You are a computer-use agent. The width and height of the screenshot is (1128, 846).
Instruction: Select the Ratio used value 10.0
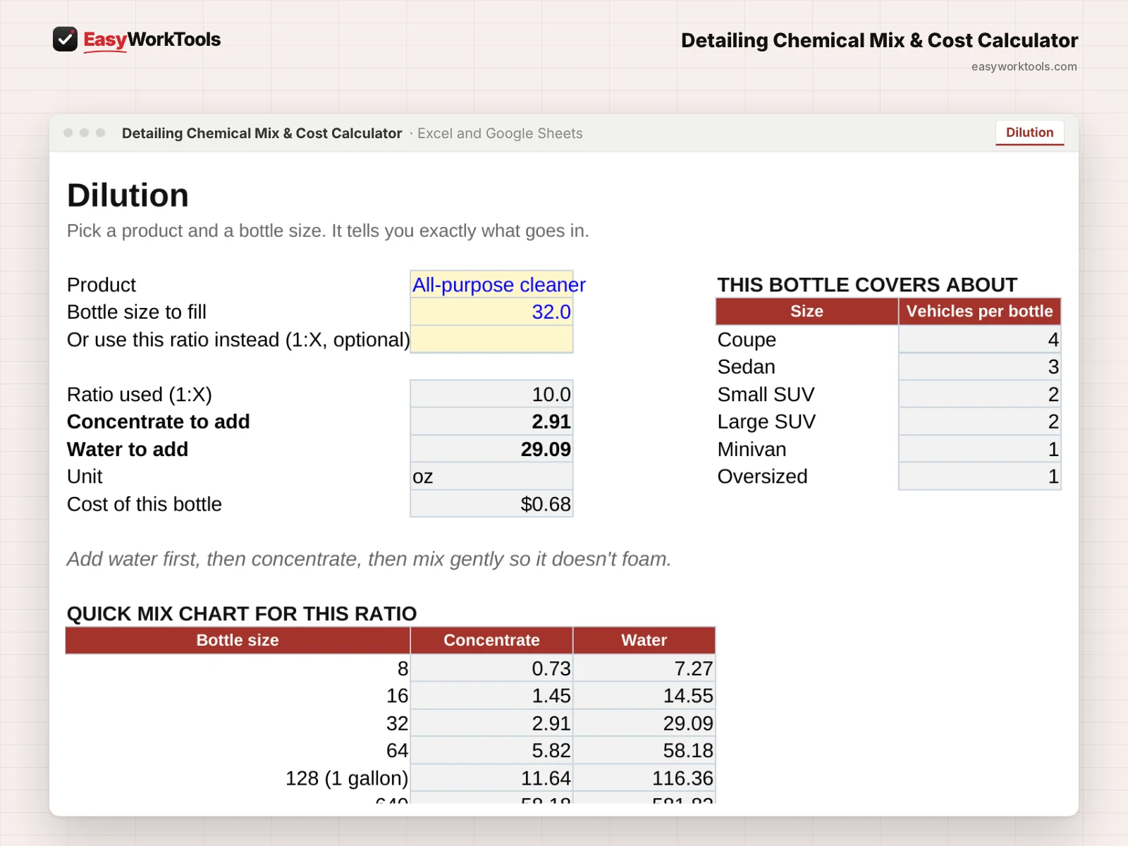coord(491,394)
